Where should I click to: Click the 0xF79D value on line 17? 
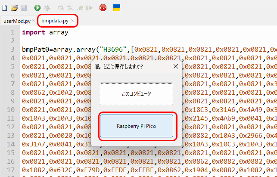88,170
